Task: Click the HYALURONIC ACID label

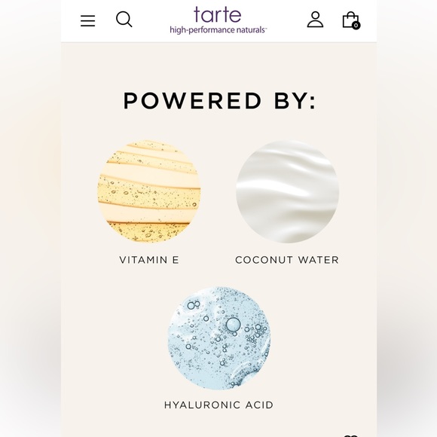Action: 218,405
